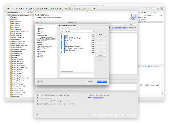Click the green Run button in main toolbar

48,9
